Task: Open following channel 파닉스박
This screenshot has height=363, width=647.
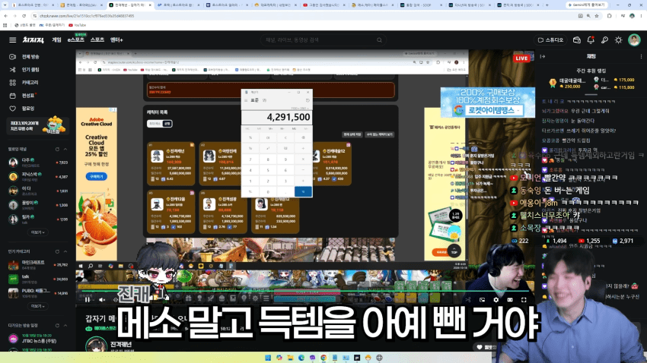Action: [x=37, y=176]
